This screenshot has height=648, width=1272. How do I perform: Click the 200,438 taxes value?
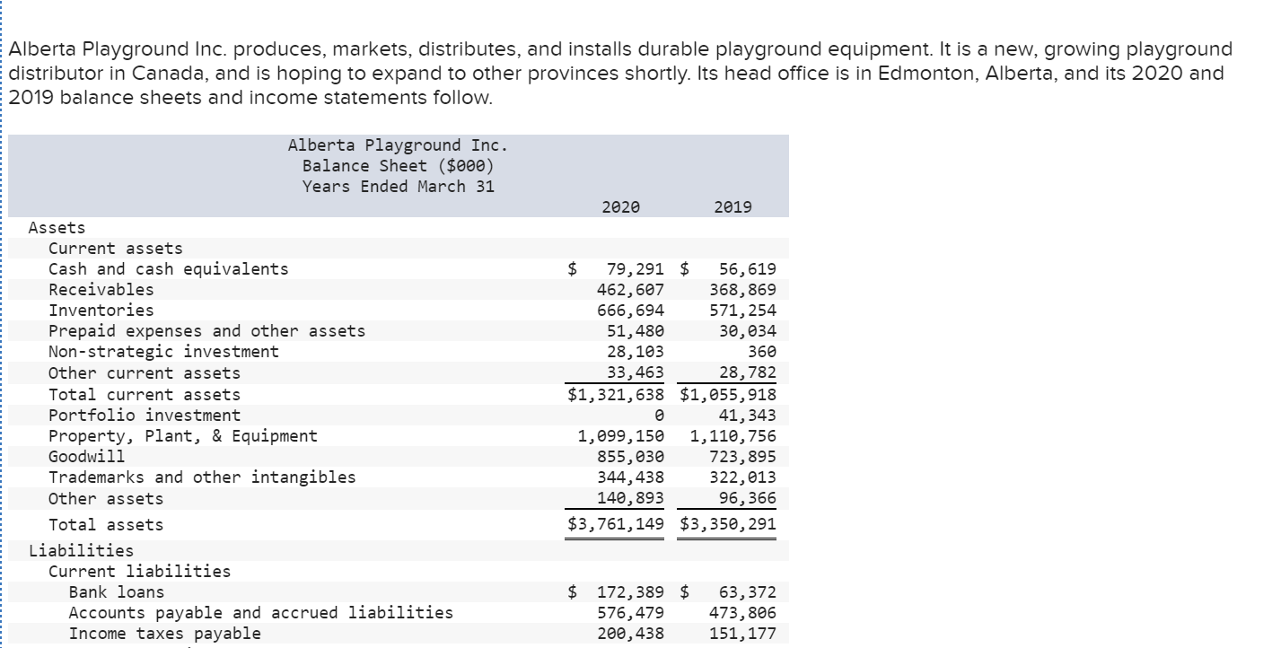coord(631,634)
